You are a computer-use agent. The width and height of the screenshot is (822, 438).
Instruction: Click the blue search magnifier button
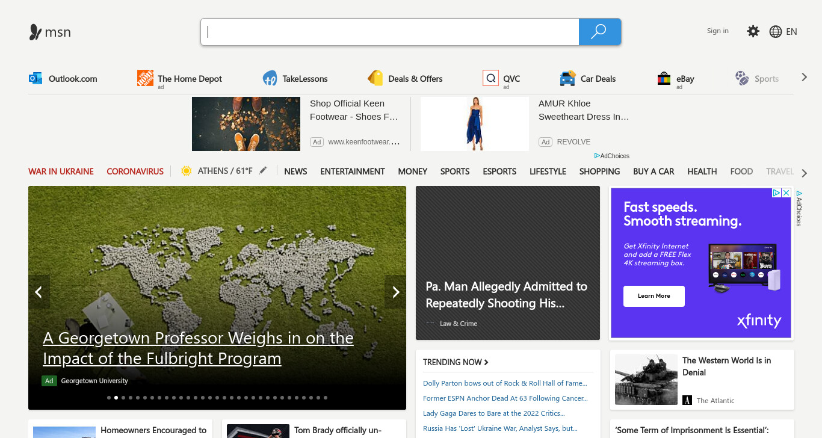pos(599,32)
